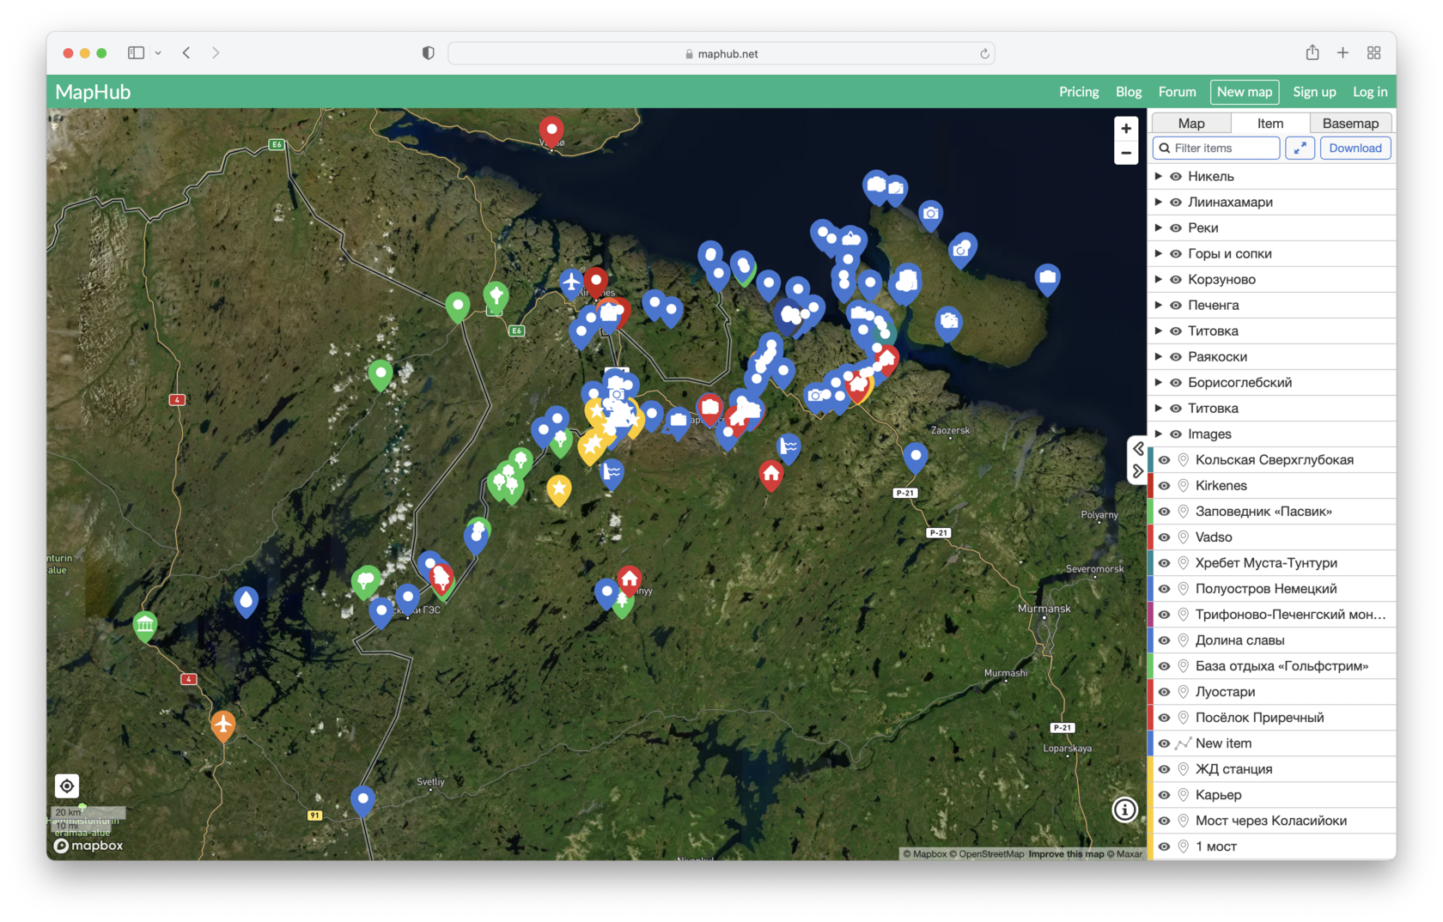Expand the Раякоски group
1443x922 pixels.
point(1158,356)
